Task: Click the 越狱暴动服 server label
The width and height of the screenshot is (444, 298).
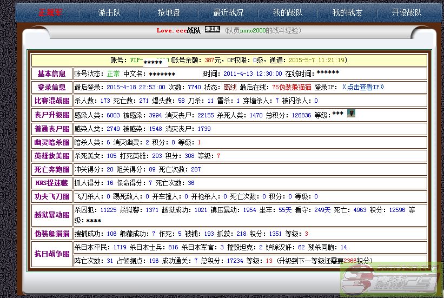Action: pos(52,215)
